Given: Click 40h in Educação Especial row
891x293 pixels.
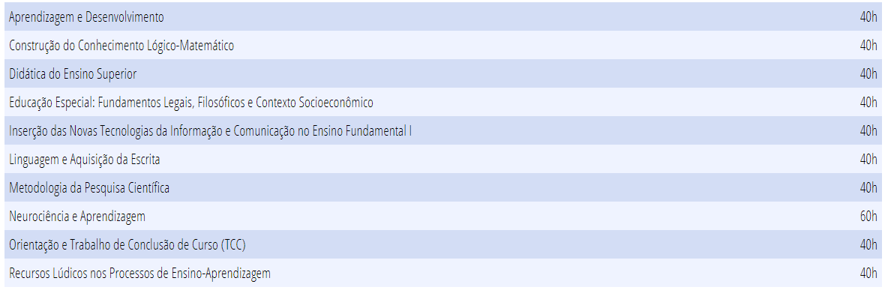Looking at the screenshot, I should 868,103.
